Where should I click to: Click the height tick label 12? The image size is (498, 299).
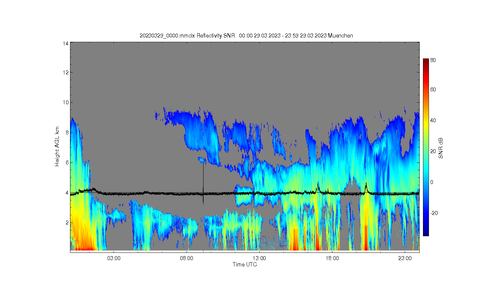tap(66, 72)
